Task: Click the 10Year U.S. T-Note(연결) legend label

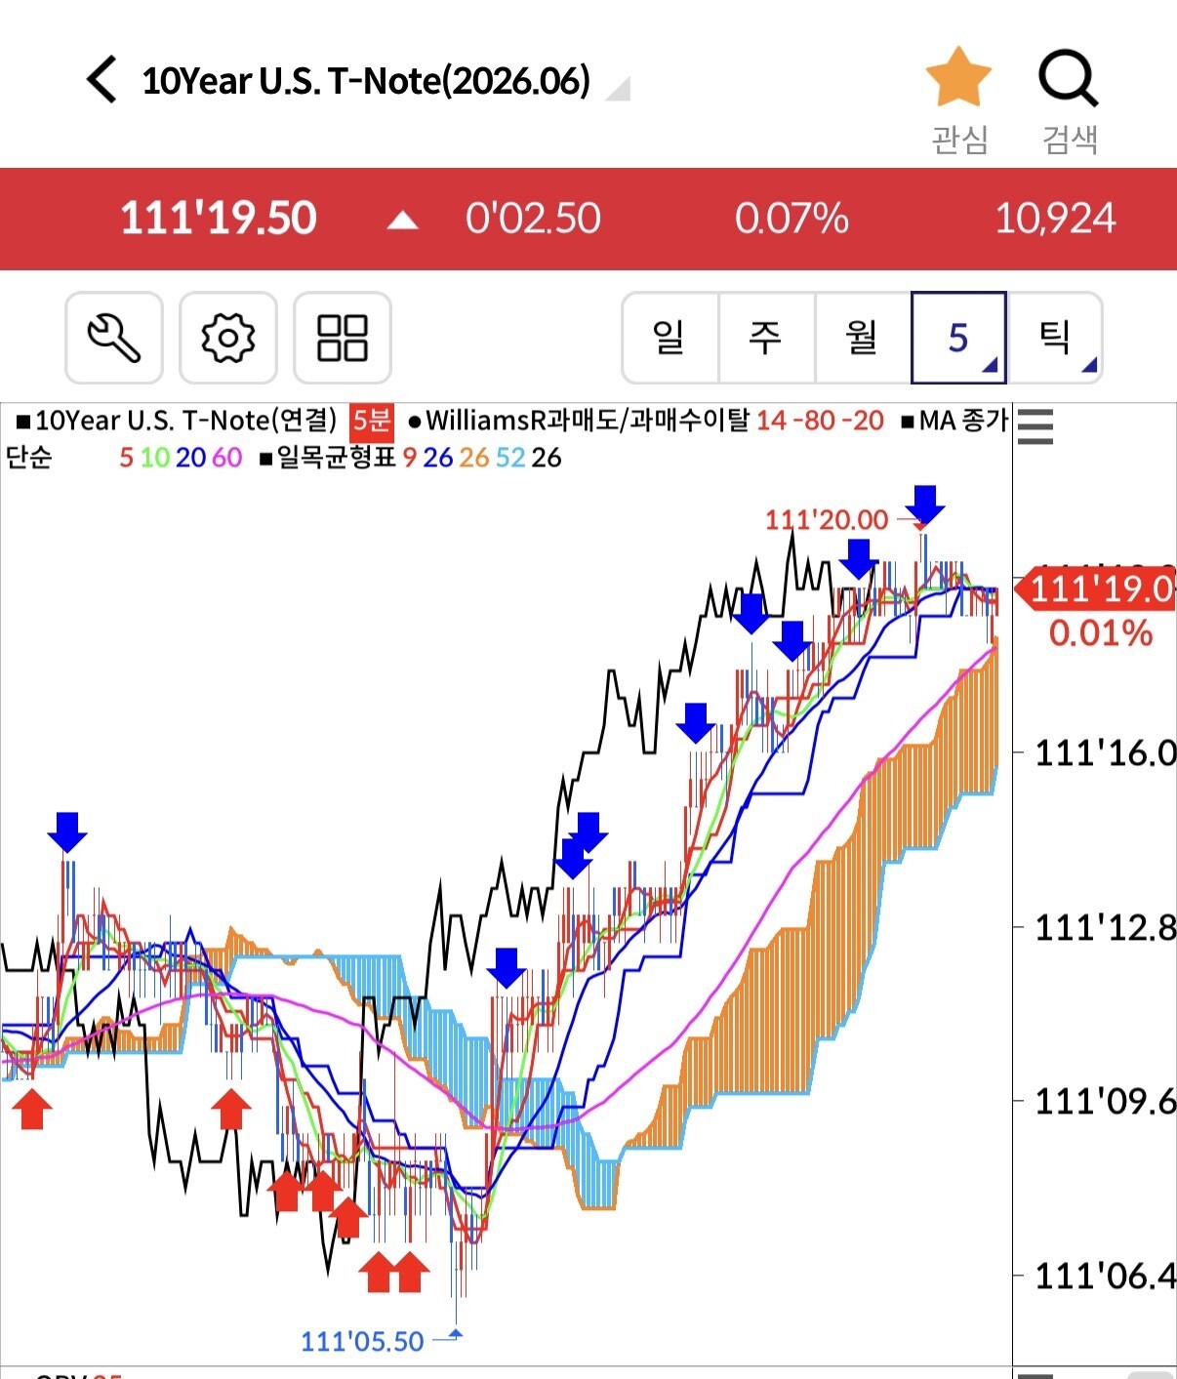Action: pyautogui.click(x=185, y=421)
